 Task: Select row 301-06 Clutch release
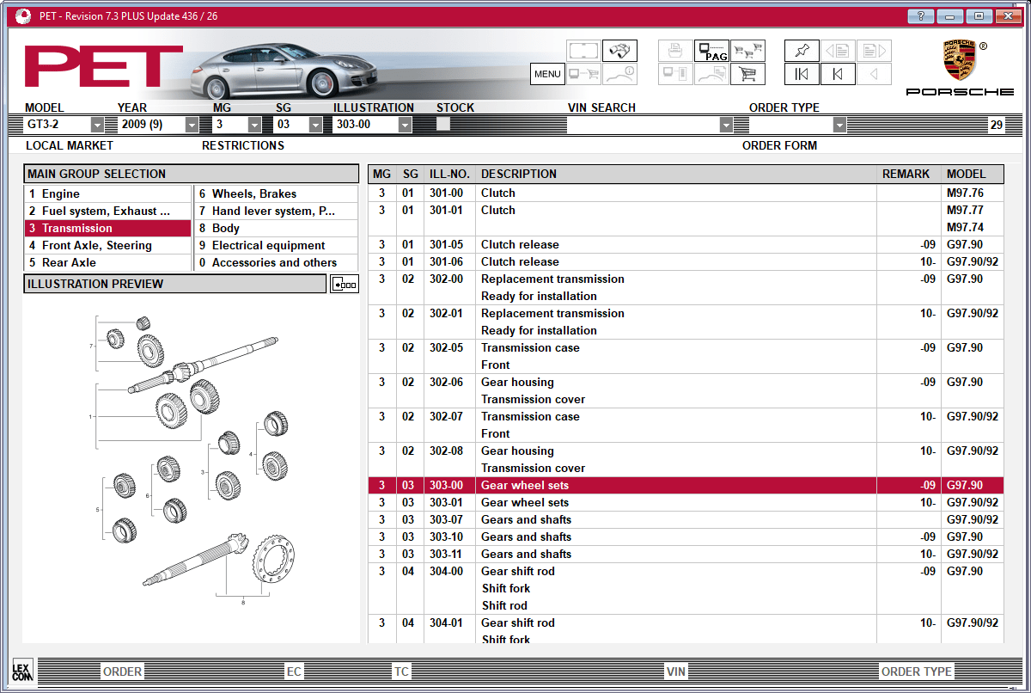tap(686, 262)
